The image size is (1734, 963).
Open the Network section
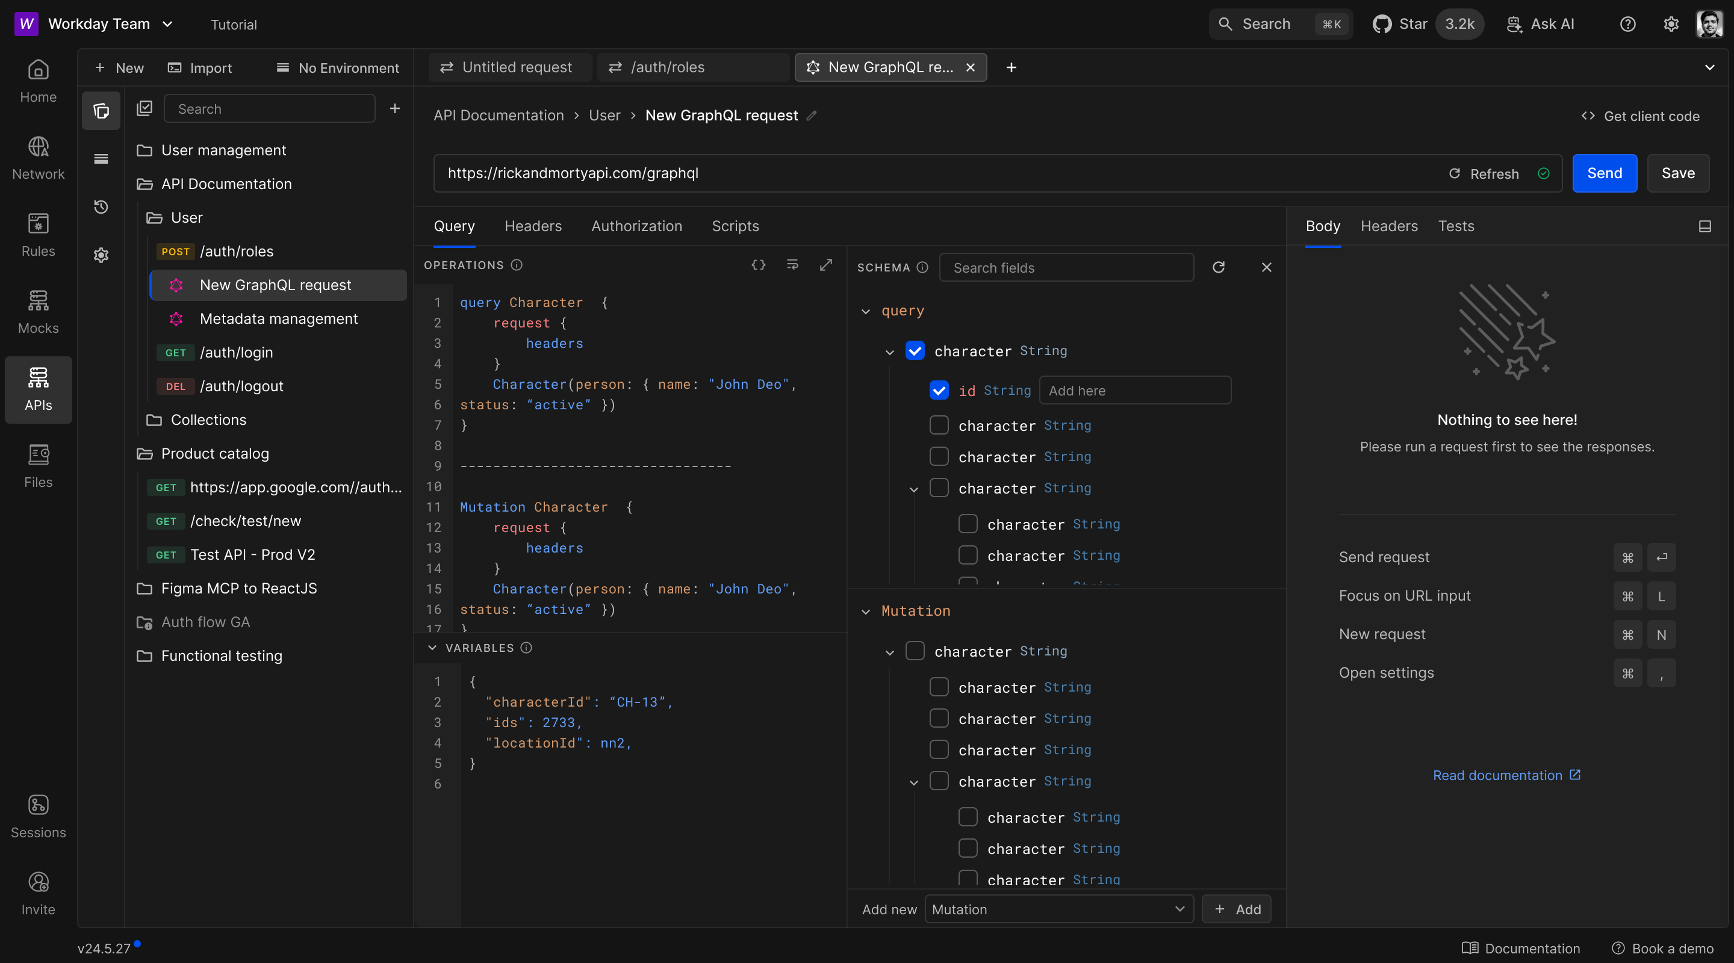click(38, 158)
